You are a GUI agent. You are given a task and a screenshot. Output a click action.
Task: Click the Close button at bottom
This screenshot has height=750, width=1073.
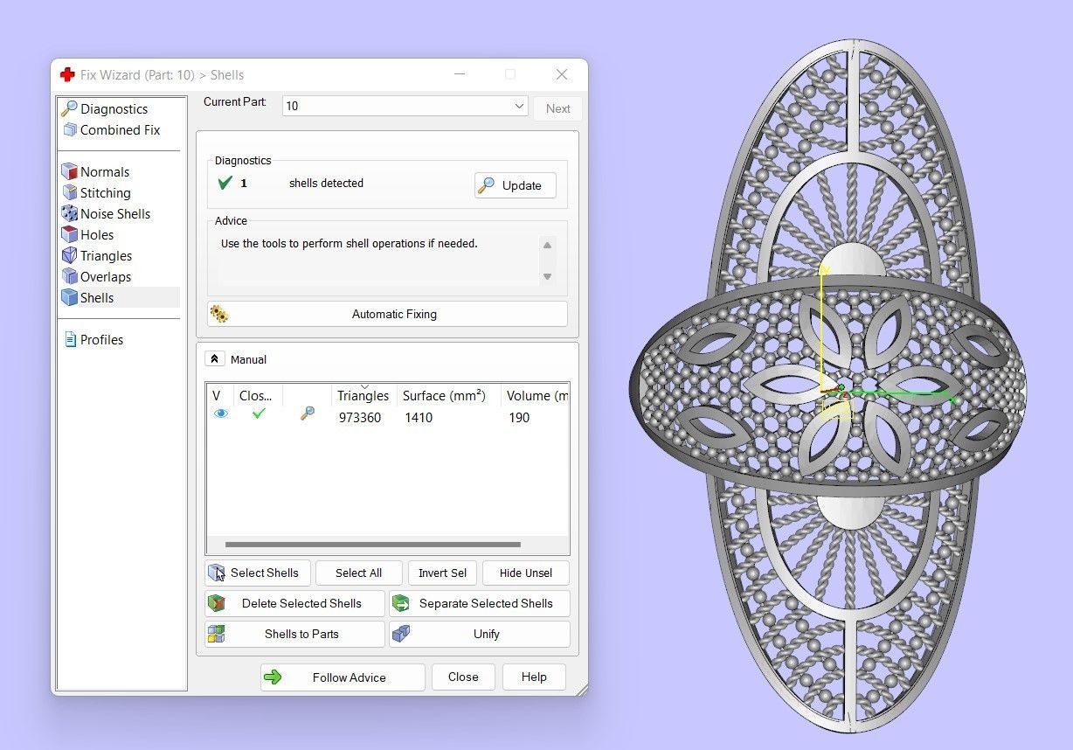[463, 677]
